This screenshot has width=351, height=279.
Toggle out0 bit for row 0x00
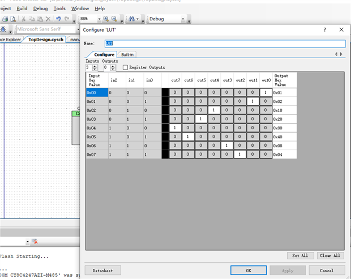[266, 92]
